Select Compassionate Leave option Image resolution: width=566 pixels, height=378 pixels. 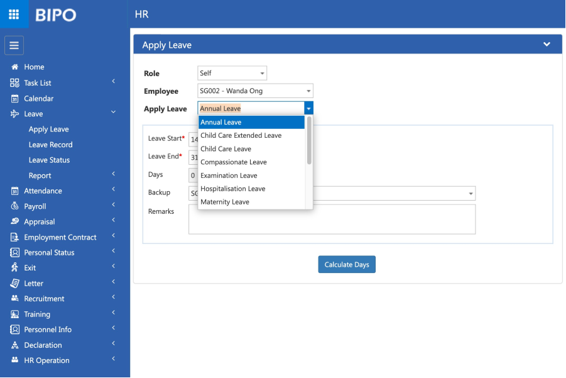point(252,162)
